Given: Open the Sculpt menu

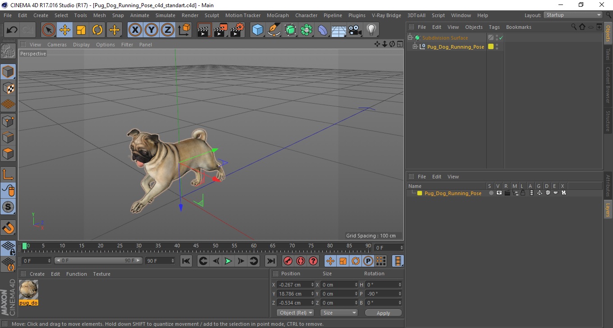Looking at the screenshot, I should (x=212, y=15).
